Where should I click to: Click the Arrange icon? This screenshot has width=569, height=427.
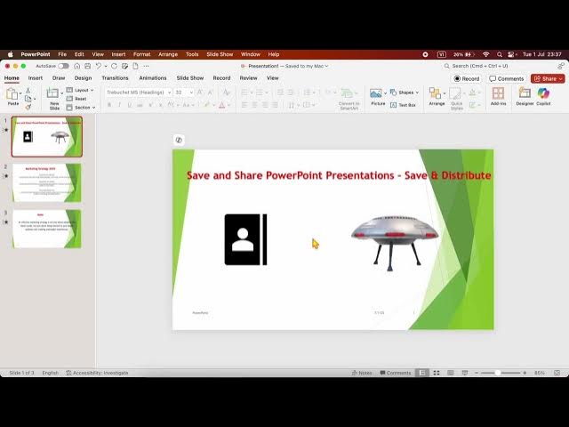[x=437, y=94]
